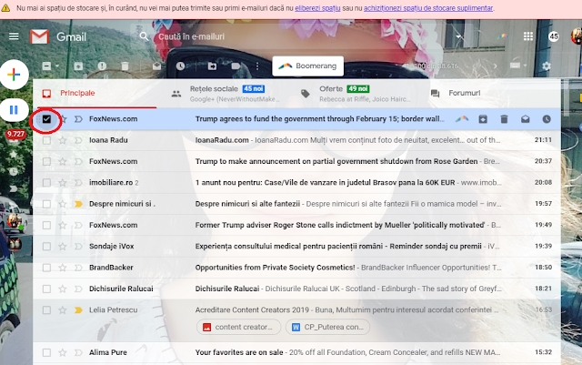Open the 'CP_Puterea con...' Word attachment chip
This screenshot has height=365, width=582.
(327, 327)
